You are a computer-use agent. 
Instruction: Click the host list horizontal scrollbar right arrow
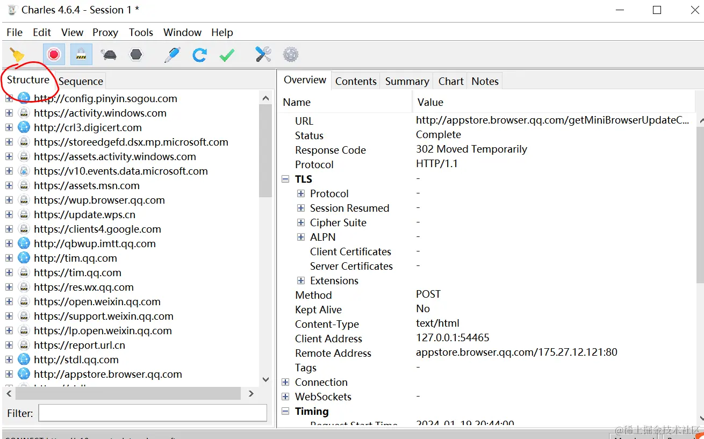click(251, 393)
